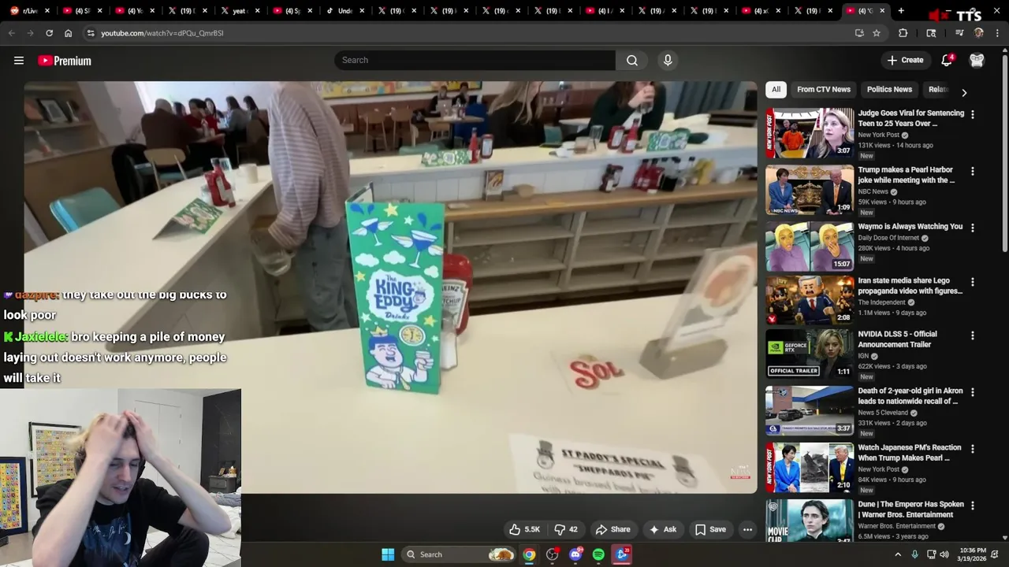Go to YouTube Premium home logo
Image resolution: width=1009 pixels, height=567 pixels.
point(65,61)
